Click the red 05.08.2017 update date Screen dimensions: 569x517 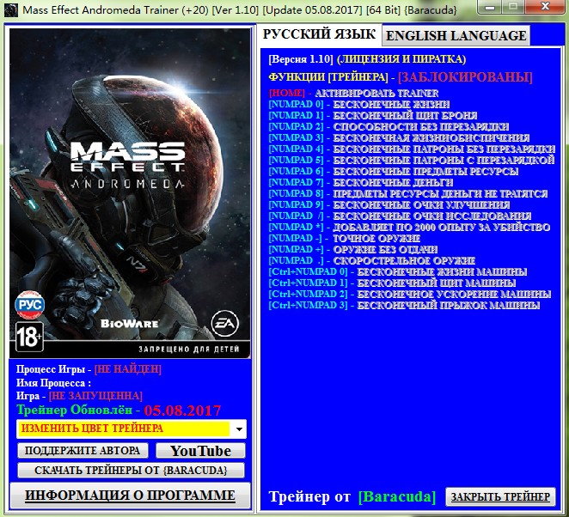pos(181,411)
